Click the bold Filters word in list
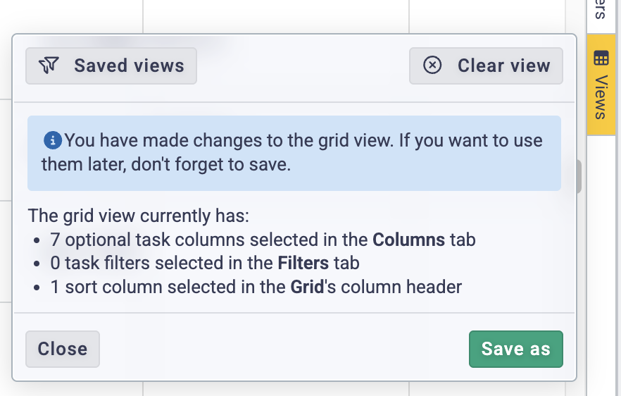Screen dimensions: 621x396 (303, 264)
